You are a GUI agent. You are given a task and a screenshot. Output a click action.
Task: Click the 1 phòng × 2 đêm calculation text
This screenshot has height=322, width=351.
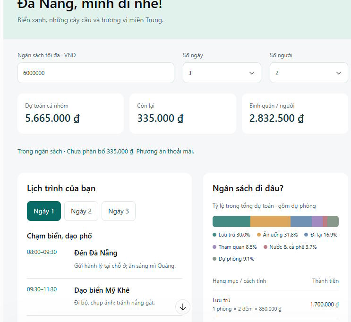[247, 309]
